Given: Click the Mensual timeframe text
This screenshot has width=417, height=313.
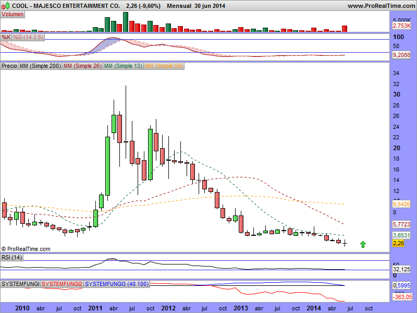Looking at the screenshot, I should click(x=179, y=6).
